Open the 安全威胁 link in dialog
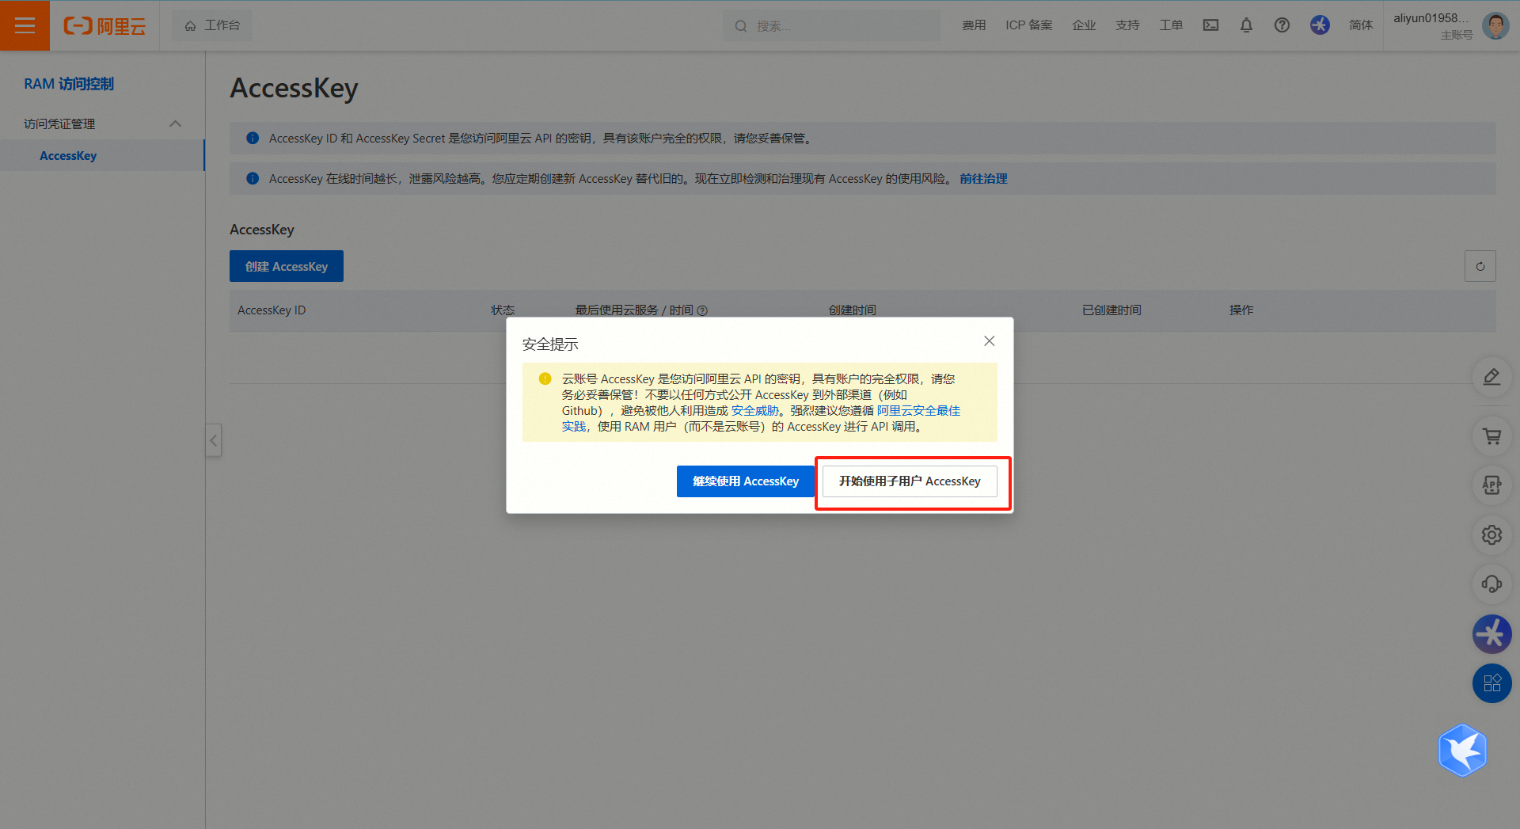 point(754,411)
